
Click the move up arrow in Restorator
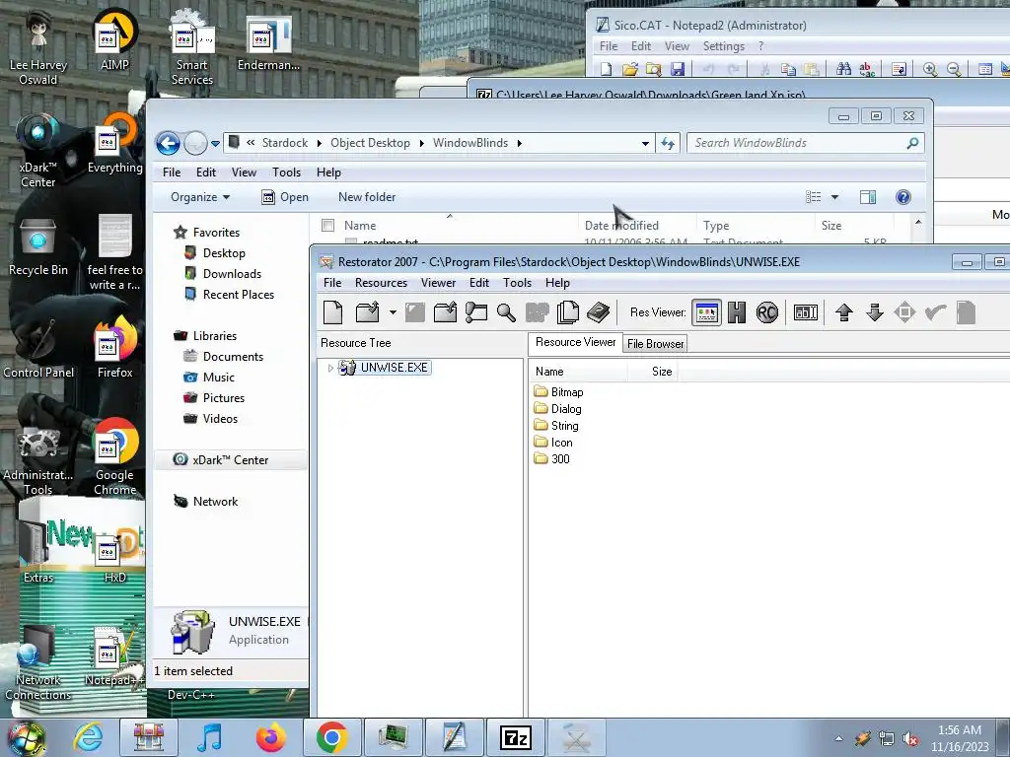(x=844, y=312)
